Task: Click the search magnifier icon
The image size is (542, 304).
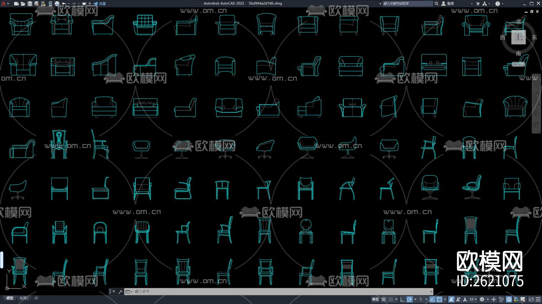Action: pos(436,4)
